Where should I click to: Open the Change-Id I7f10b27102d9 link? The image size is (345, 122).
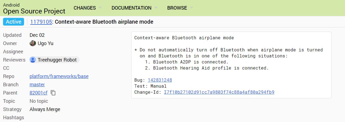tap(219, 92)
